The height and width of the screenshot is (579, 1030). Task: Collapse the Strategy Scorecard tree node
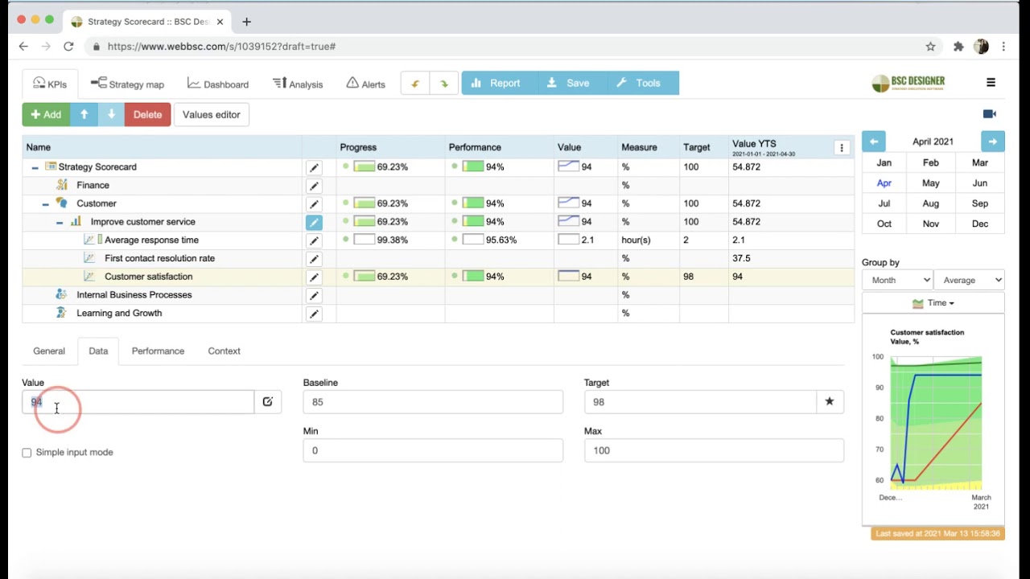click(35, 167)
